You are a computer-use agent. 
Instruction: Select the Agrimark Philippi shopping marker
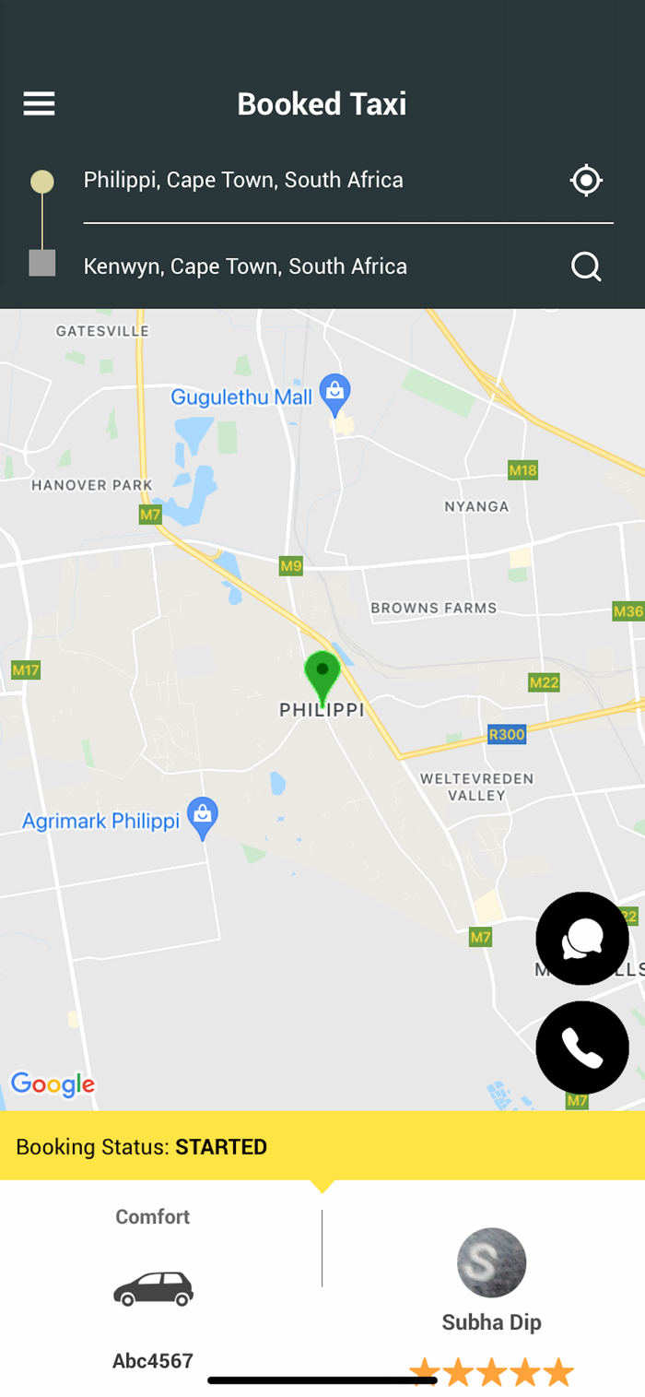pos(203,818)
